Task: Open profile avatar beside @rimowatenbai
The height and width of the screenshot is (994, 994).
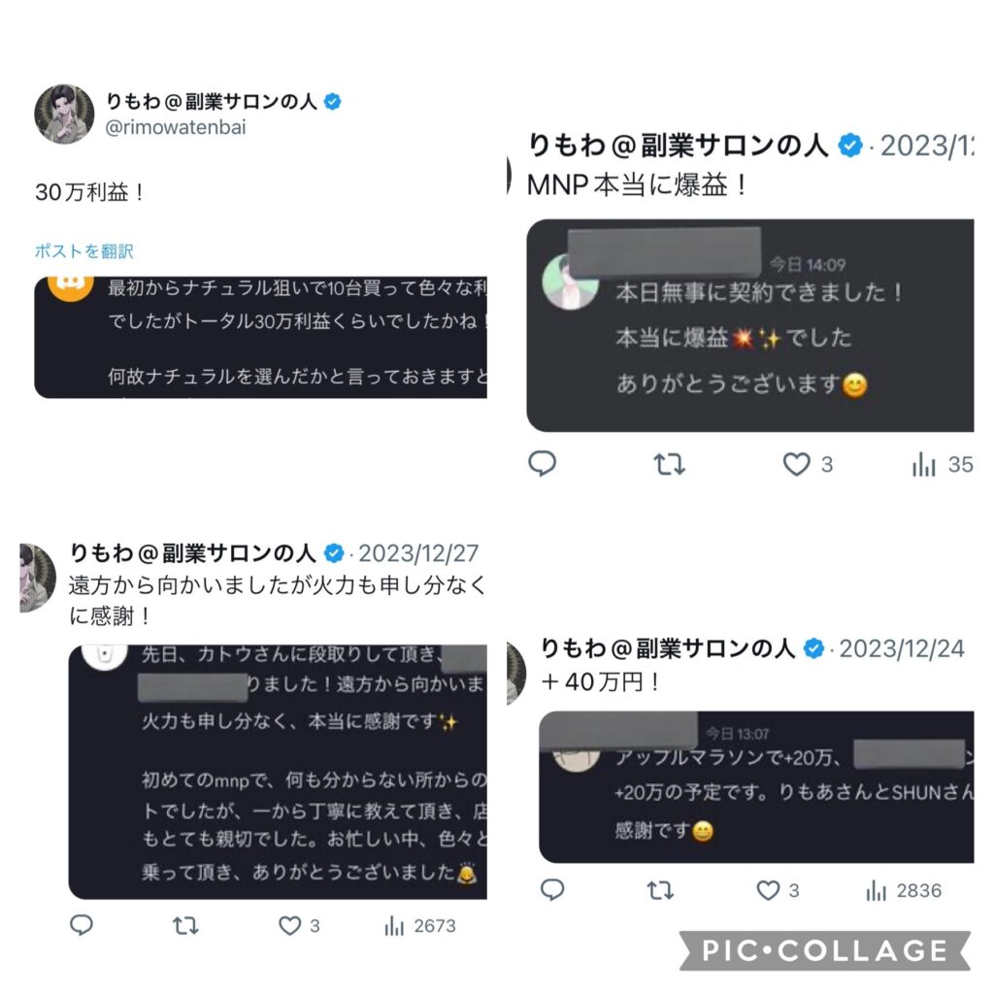Action: 64,115
